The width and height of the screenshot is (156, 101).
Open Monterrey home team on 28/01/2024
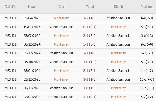pyautogui.click(x=61, y=71)
